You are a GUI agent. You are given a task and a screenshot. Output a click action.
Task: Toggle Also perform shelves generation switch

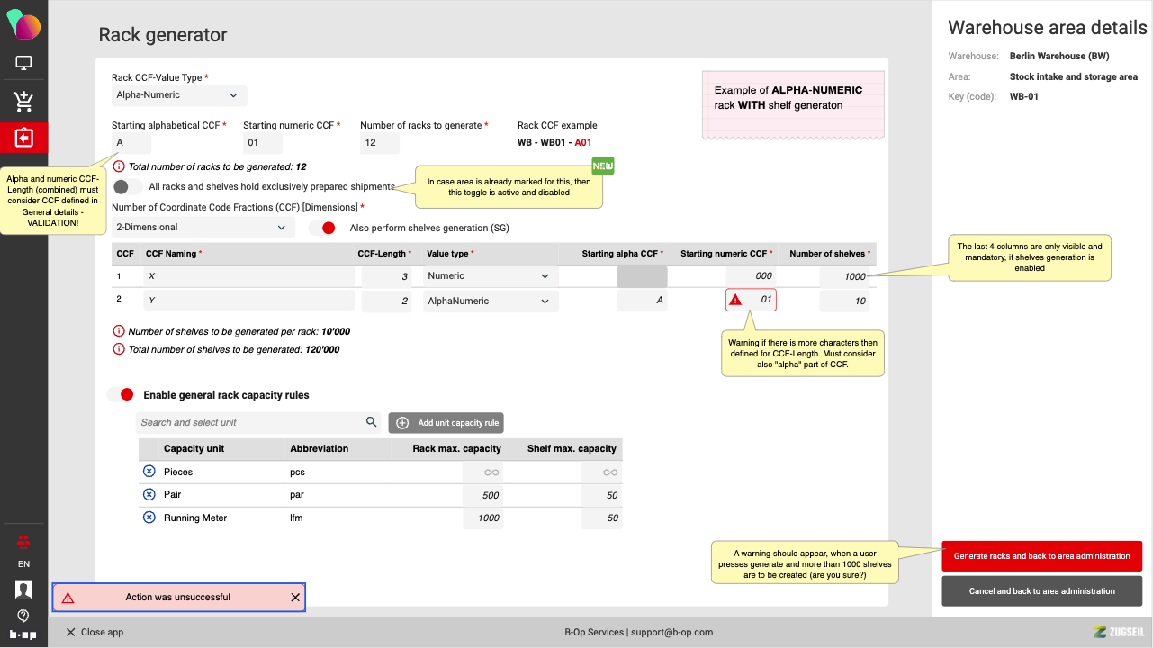322,228
